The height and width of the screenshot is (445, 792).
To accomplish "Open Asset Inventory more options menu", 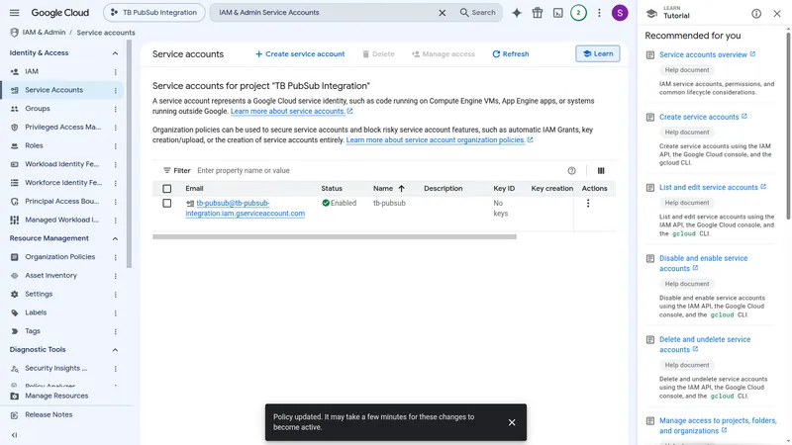I will pyautogui.click(x=115, y=276).
